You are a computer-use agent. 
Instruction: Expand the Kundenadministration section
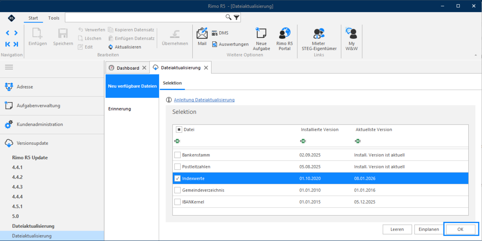(52, 125)
